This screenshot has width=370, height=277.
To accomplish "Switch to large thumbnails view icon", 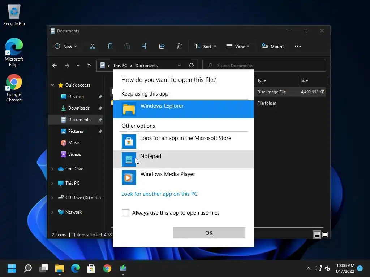I will [325, 234].
